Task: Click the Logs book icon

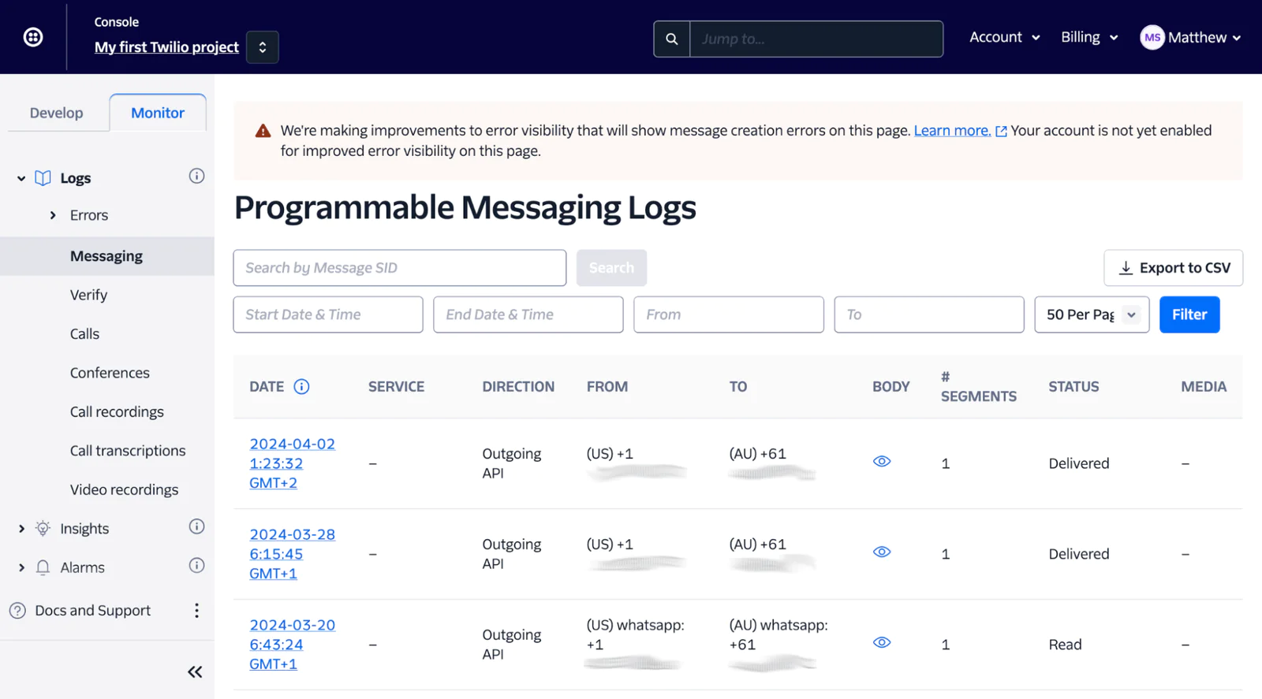Action: pyautogui.click(x=43, y=178)
